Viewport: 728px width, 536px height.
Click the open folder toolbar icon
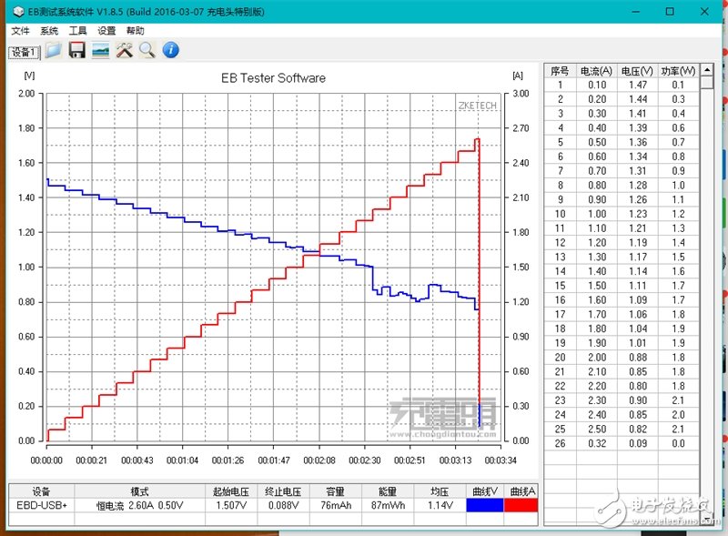click(x=54, y=50)
